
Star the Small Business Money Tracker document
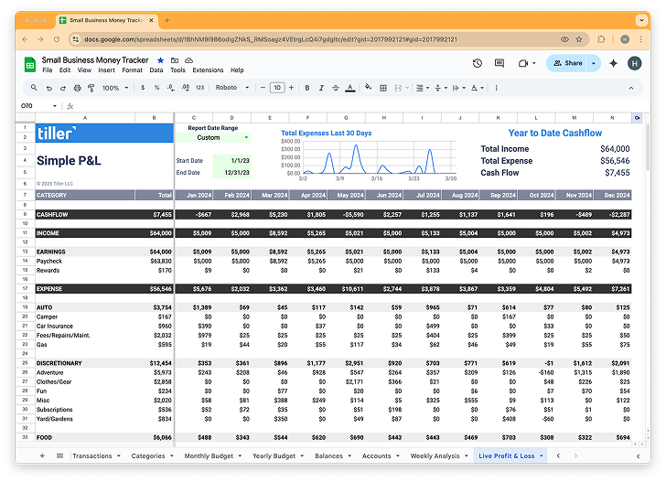[x=161, y=60]
